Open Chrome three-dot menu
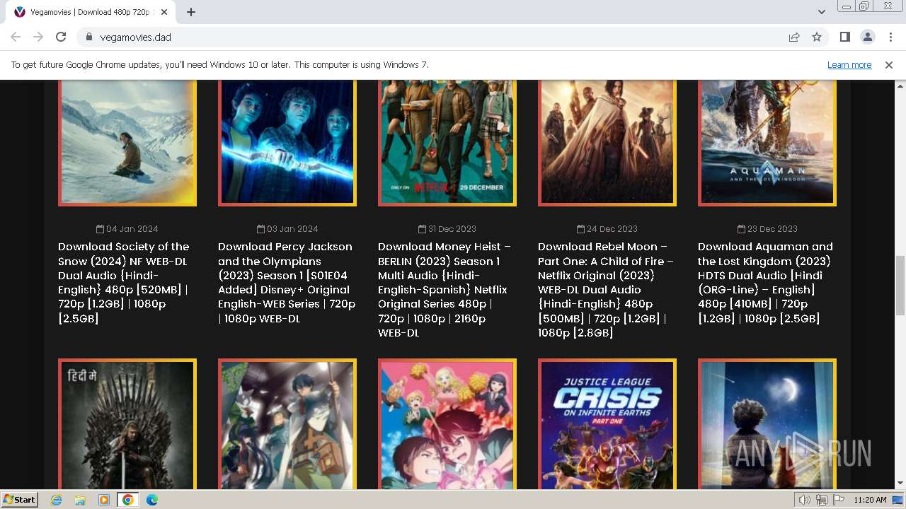906x509 pixels. (x=890, y=37)
